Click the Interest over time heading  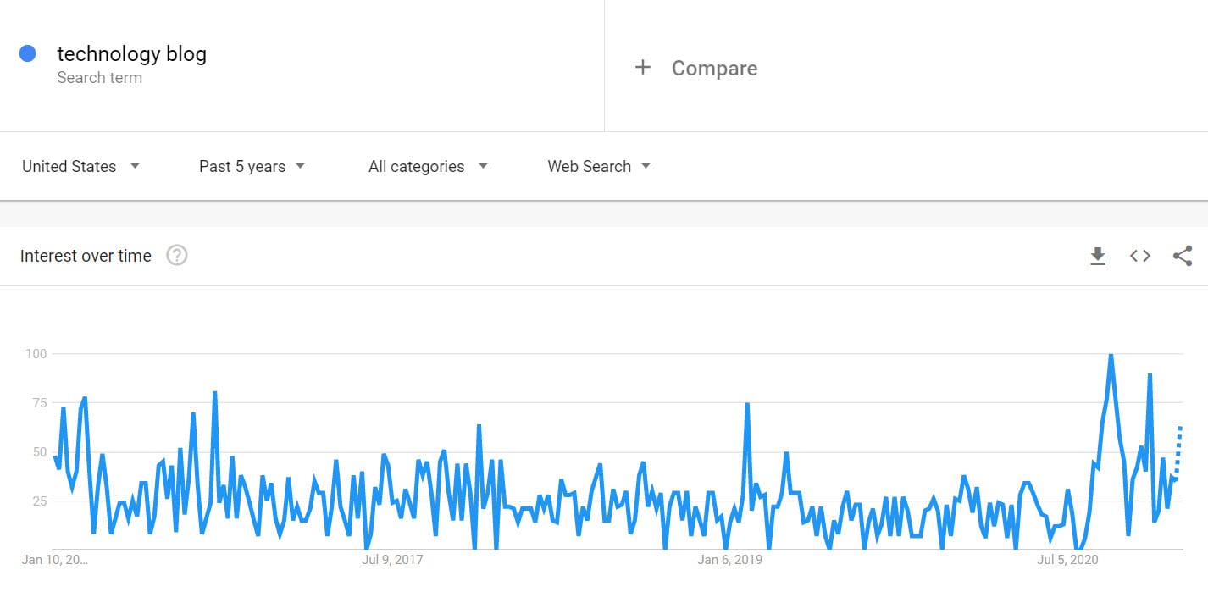coord(86,256)
